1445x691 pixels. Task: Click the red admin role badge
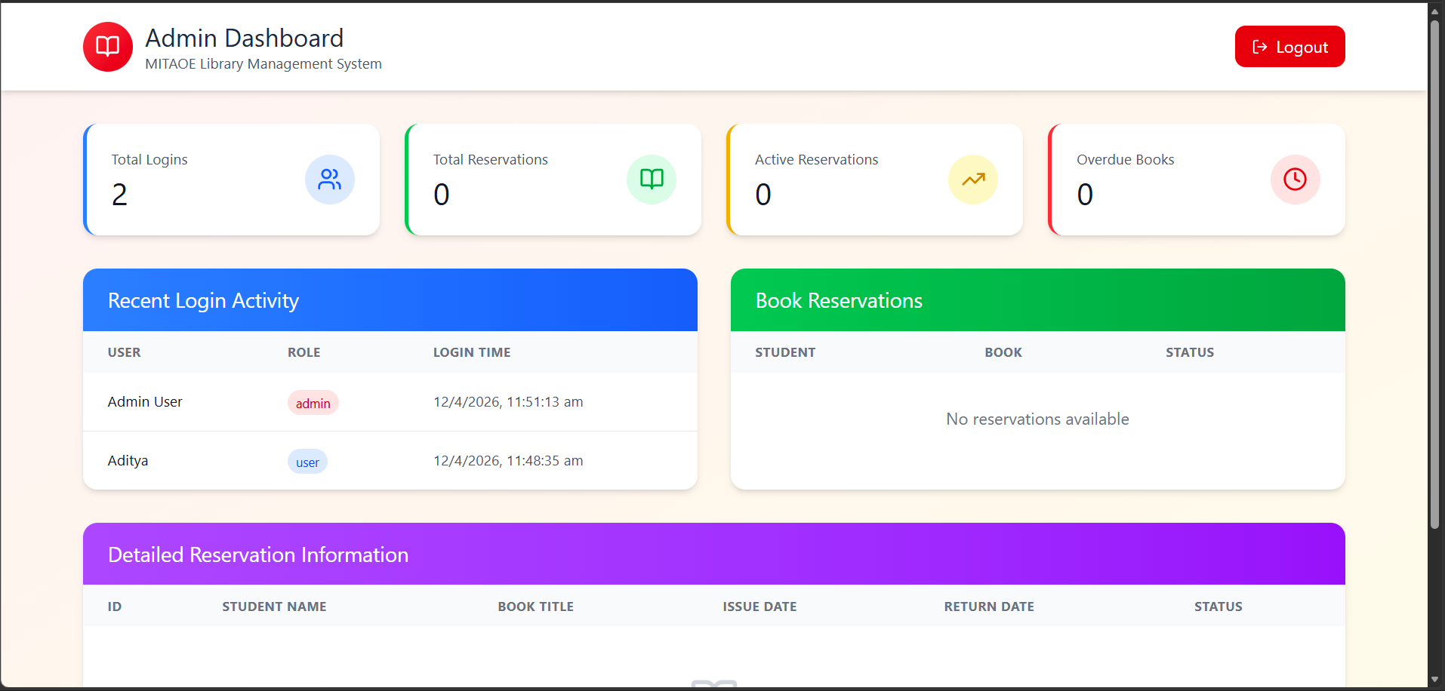pyautogui.click(x=313, y=404)
